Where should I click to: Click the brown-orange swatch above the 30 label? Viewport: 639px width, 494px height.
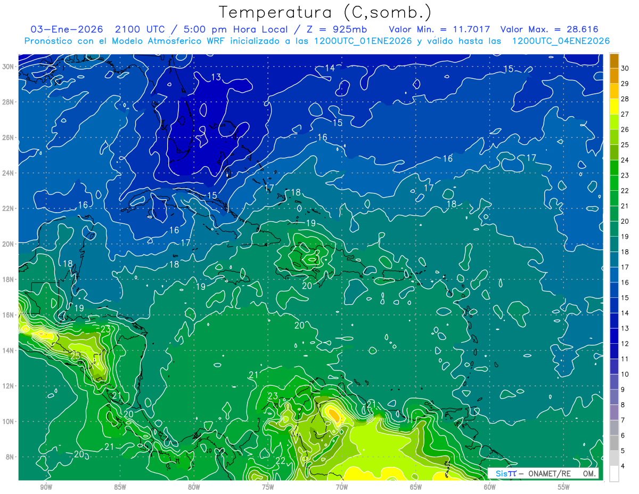614,61
